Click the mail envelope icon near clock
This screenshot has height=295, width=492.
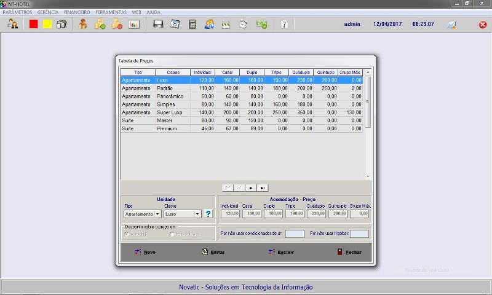point(451,25)
